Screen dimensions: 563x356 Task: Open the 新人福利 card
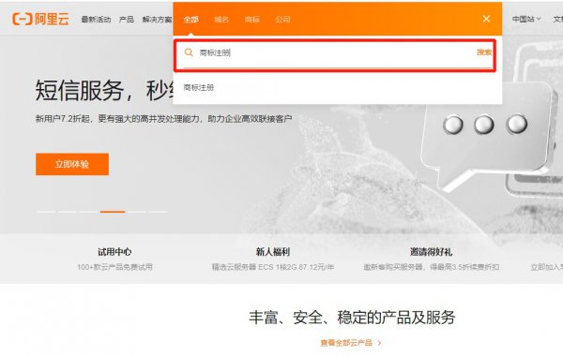(273, 252)
